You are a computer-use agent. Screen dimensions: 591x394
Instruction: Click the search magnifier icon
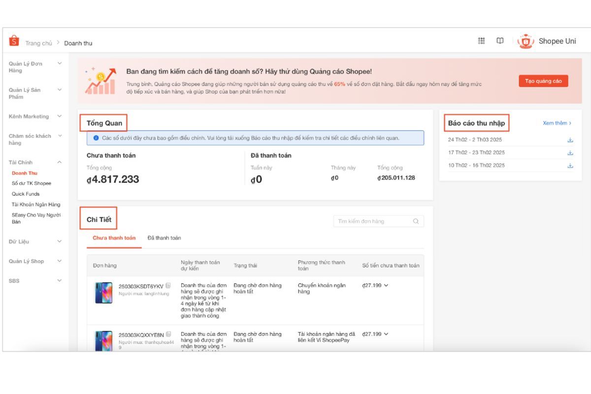pos(416,221)
